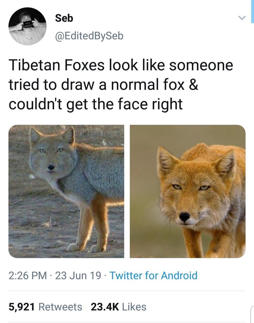Tap the orange fox's black nose
254x323 pixels.
184,216
